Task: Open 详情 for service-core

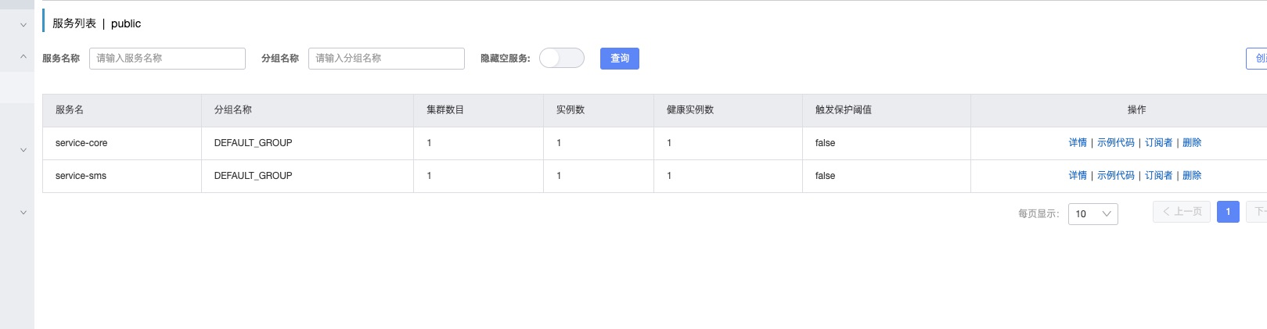Action: (1078, 143)
